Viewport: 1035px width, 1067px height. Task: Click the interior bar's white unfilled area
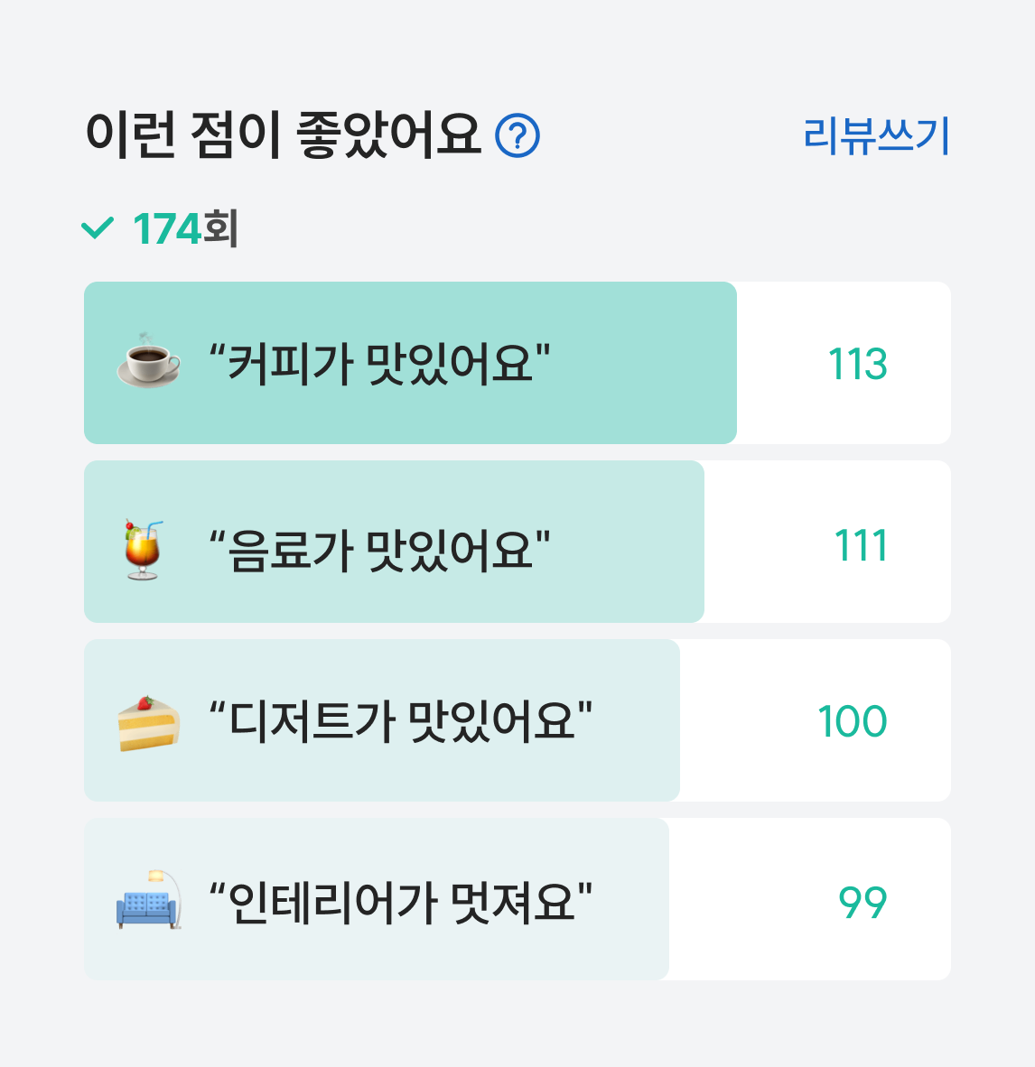coord(809,899)
